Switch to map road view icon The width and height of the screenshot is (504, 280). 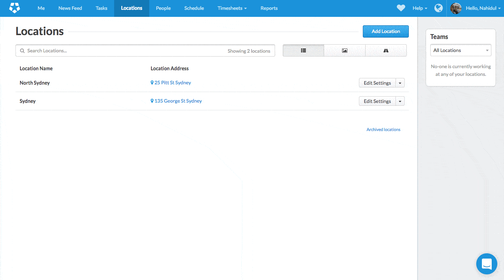386,51
